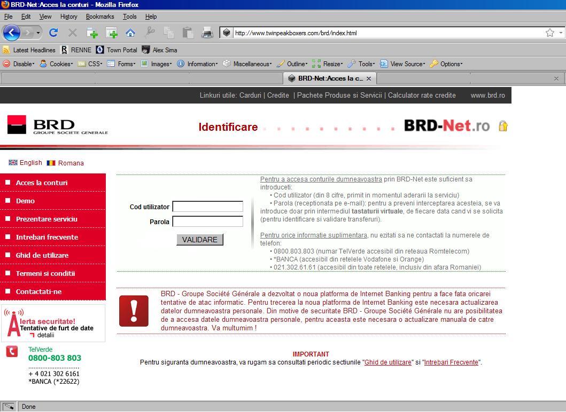Click the Reload page icon

[x=53, y=33]
